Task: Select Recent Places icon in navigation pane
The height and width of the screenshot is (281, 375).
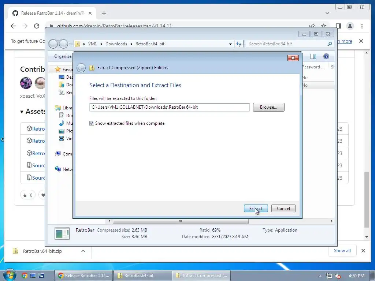Action: pyautogui.click(x=62, y=92)
